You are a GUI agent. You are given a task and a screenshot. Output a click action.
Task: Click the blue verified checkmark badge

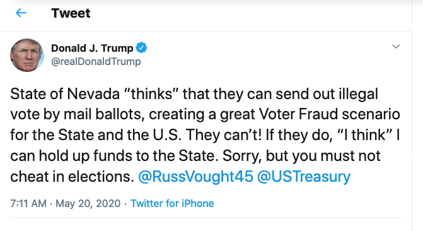tap(141, 48)
